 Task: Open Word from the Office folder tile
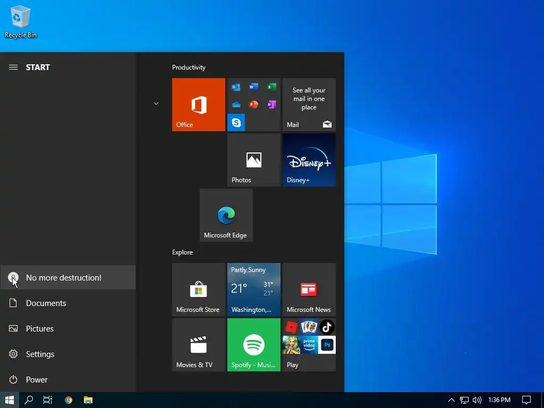(x=253, y=87)
